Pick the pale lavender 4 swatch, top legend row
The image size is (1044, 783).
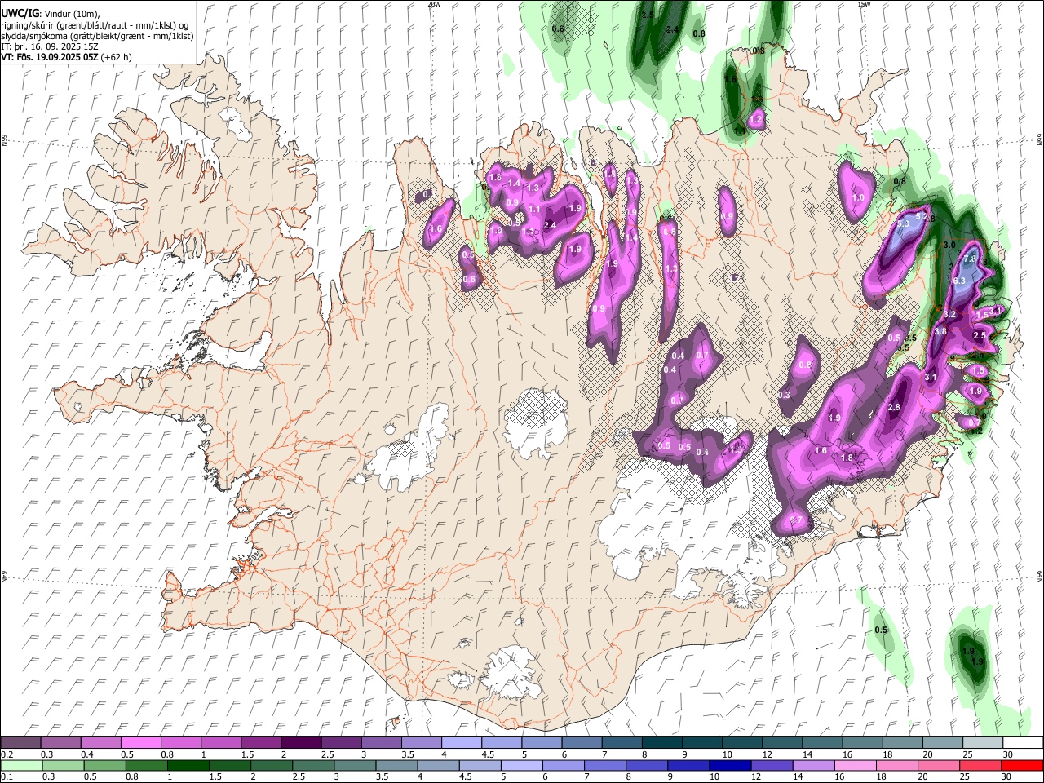[460, 743]
